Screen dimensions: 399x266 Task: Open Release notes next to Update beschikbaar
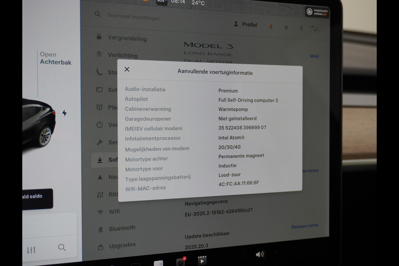[x=305, y=226]
